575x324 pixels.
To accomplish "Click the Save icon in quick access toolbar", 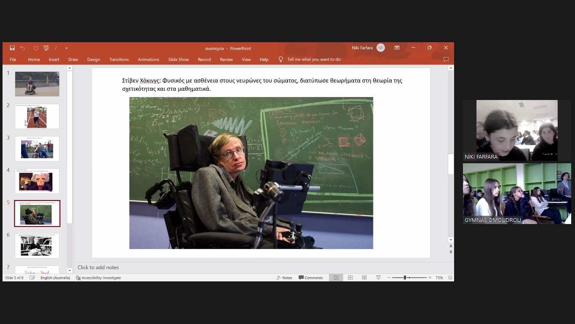I will tap(12, 48).
